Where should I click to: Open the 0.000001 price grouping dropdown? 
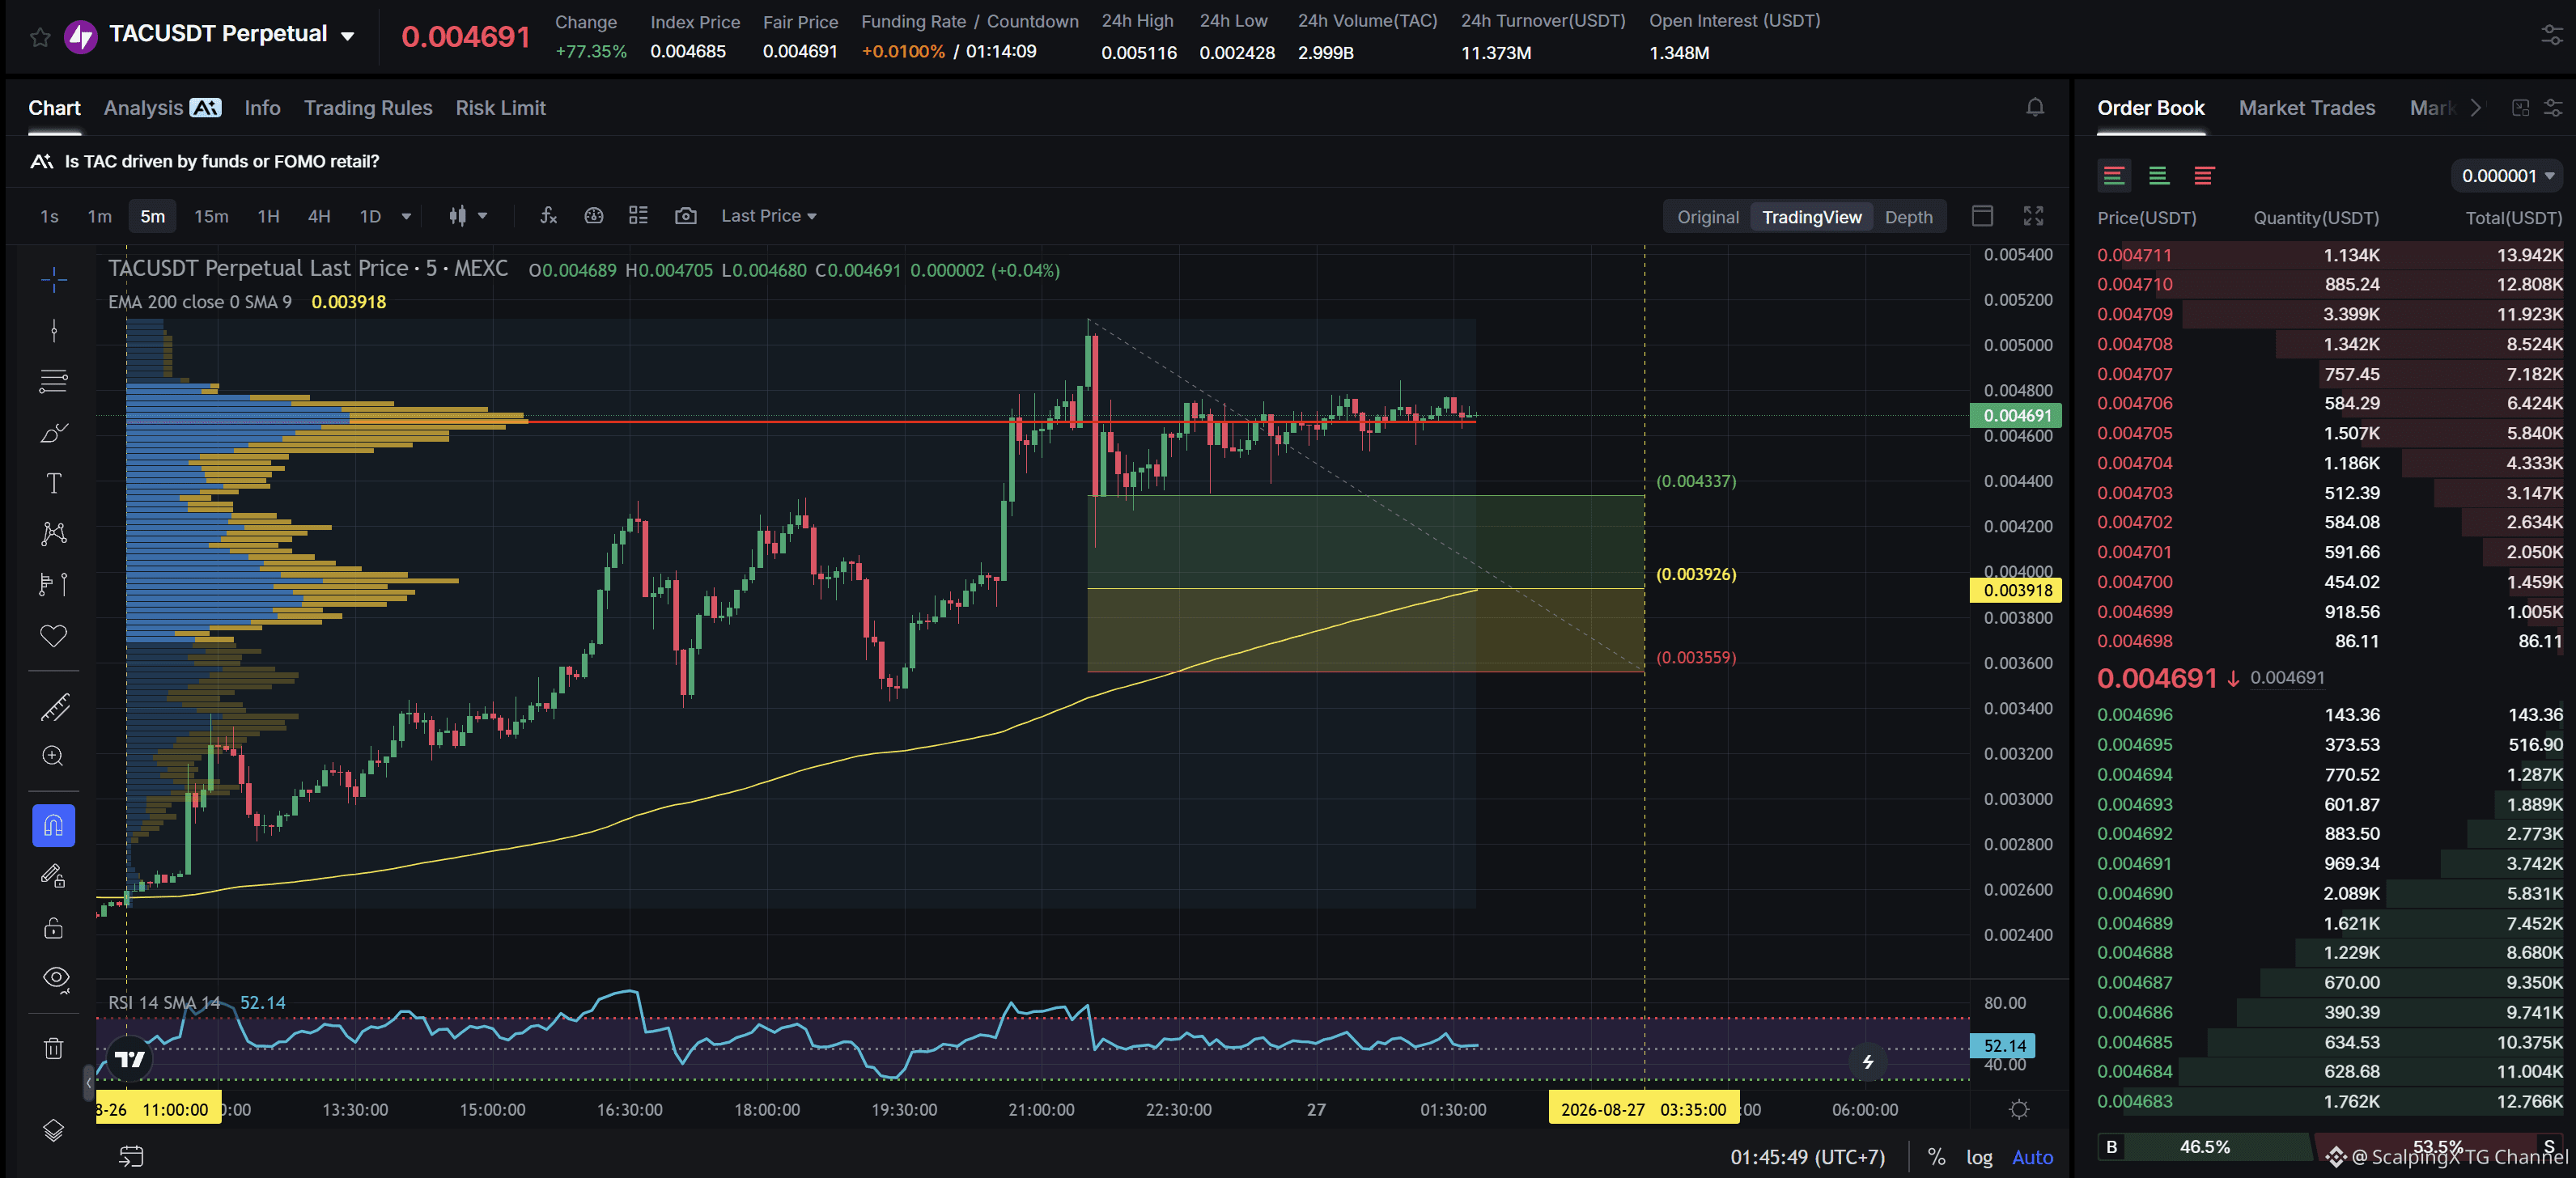coord(2507,176)
